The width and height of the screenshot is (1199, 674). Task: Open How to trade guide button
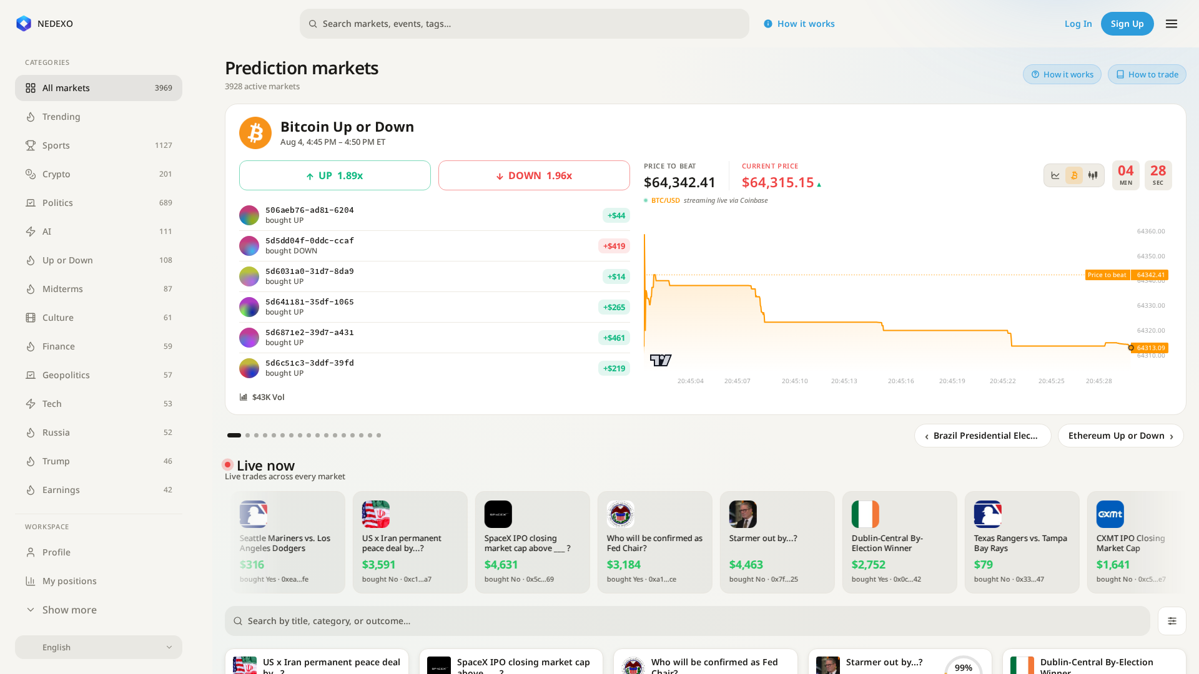pos(1147,74)
